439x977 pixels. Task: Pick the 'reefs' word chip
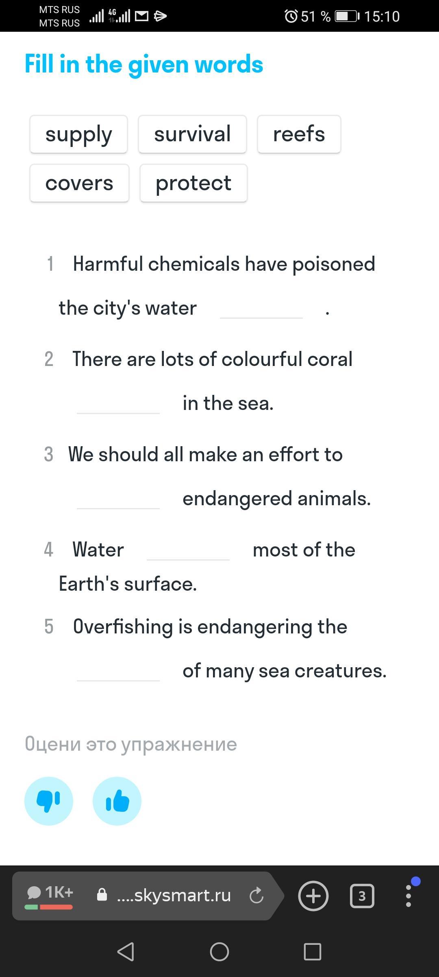pyautogui.click(x=299, y=134)
